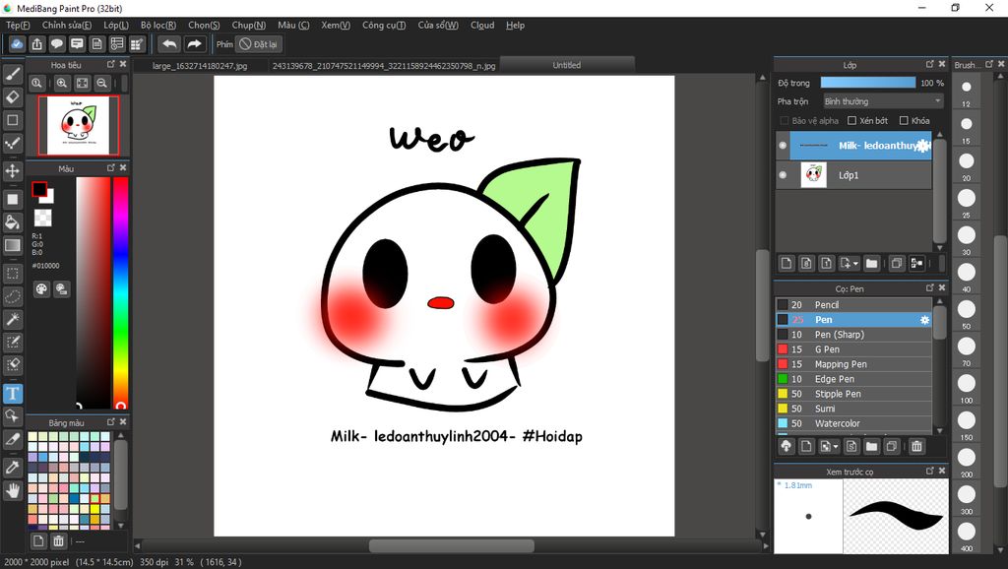
Task: Activate the Text tool
Action: coord(13,394)
